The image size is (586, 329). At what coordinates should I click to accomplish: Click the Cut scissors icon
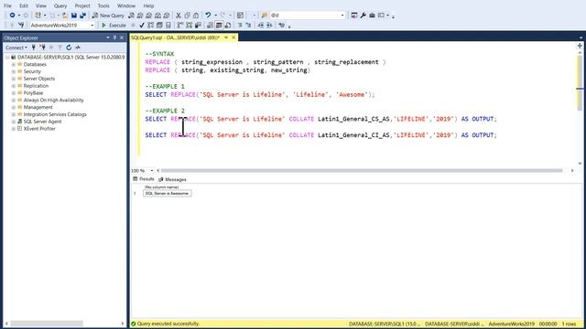click(x=179, y=16)
